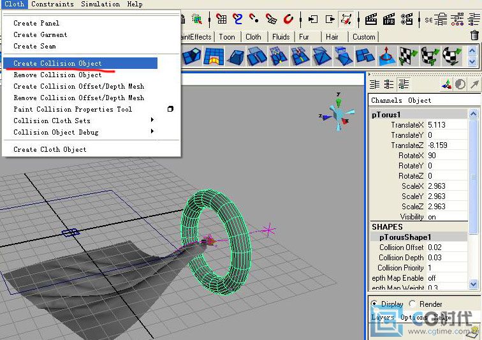Viewport: 482px width, 340px height.
Task: Toggle the Show Channel Box icon at the toolbar's end
Action: [x=474, y=19]
